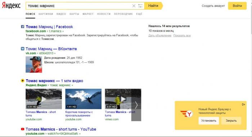The image size is (252, 137).
Task: Click Создать аккаунт link
Action: click(213, 6)
